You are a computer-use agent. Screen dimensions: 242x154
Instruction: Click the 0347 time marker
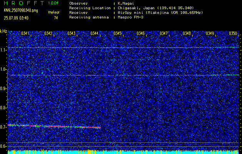click(164, 33)
